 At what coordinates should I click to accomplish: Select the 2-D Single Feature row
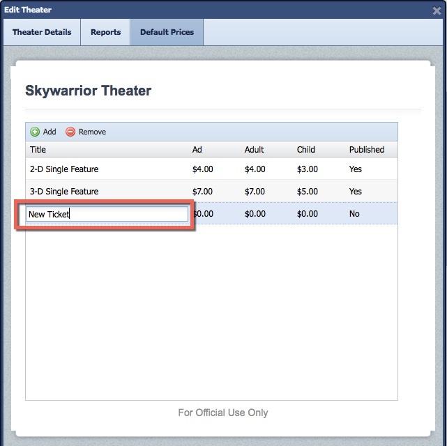(64, 169)
